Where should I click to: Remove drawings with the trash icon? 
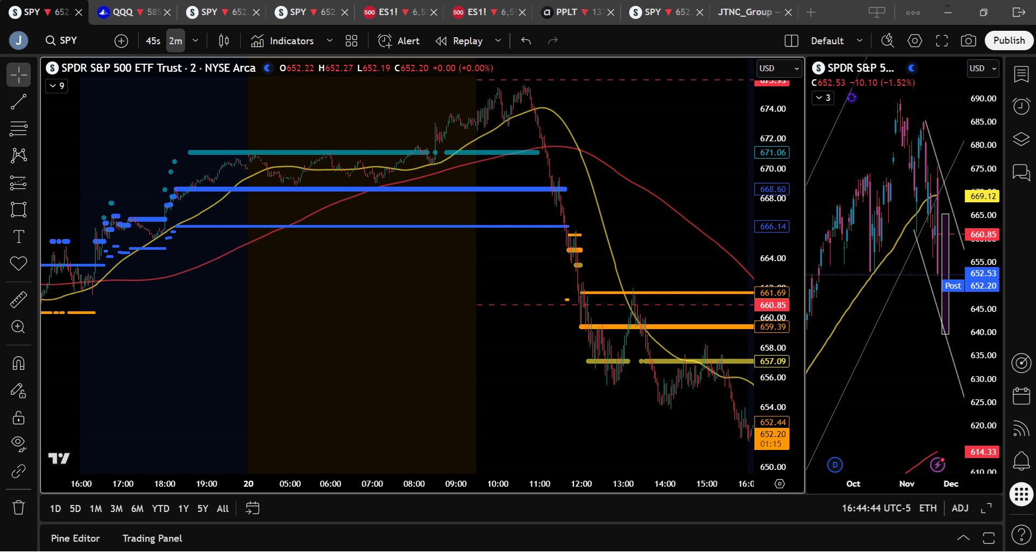point(18,507)
